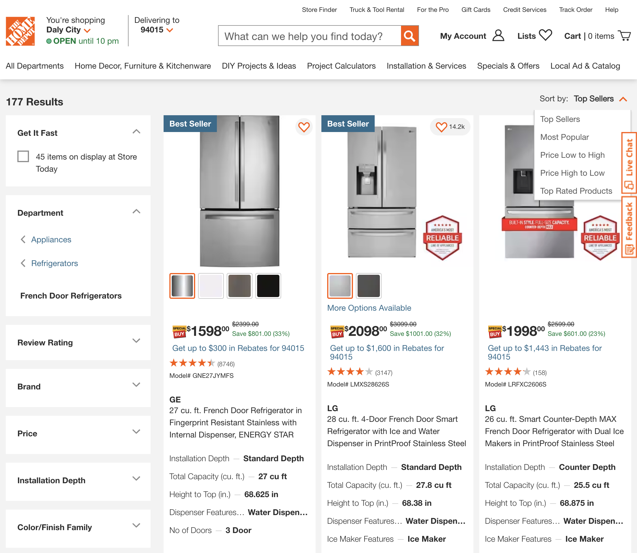637x553 pixels.
Task: Open 'More Options Available' on the LG fridge
Action: click(x=369, y=308)
